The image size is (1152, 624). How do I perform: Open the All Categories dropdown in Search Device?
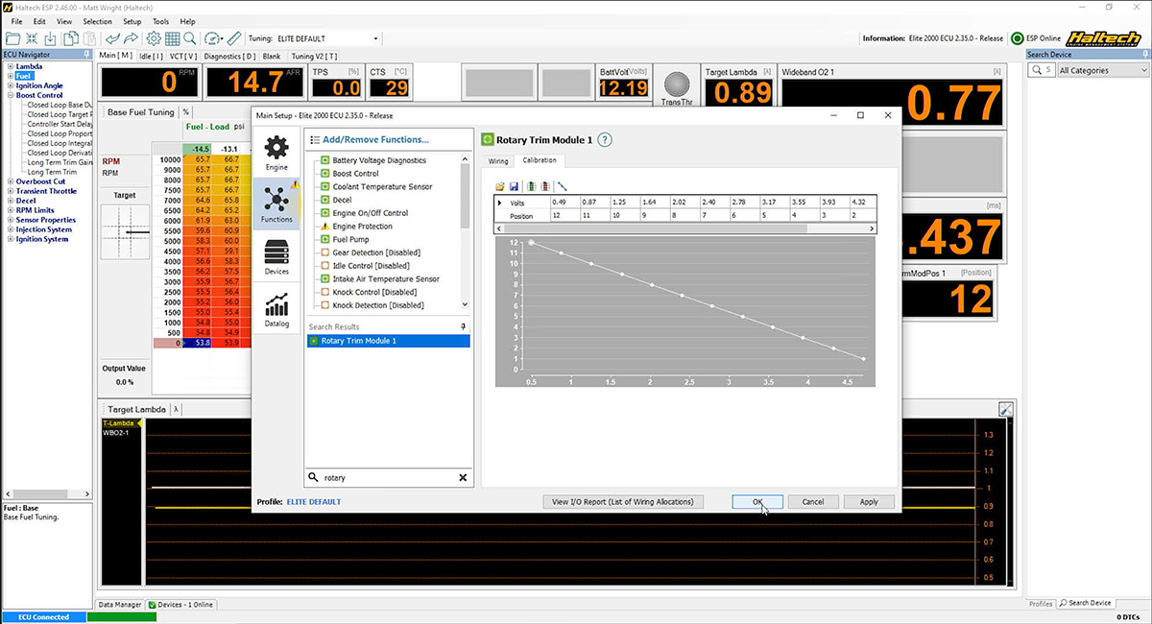pyautogui.click(x=1103, y=70)
